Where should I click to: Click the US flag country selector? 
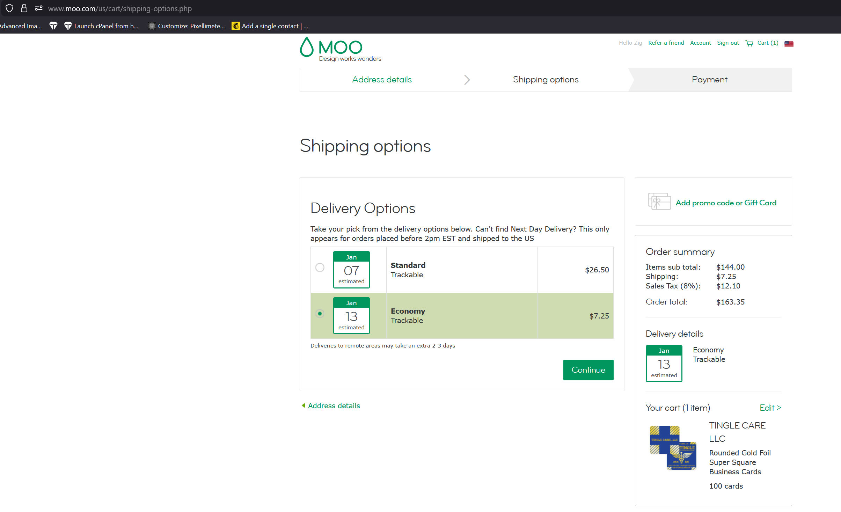[789, 44]
